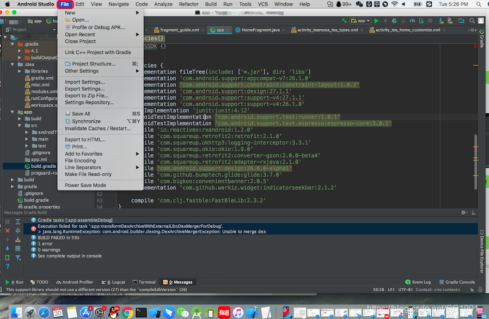
Task: Open macOS Spotlight search icon
Action: point(479,4)
